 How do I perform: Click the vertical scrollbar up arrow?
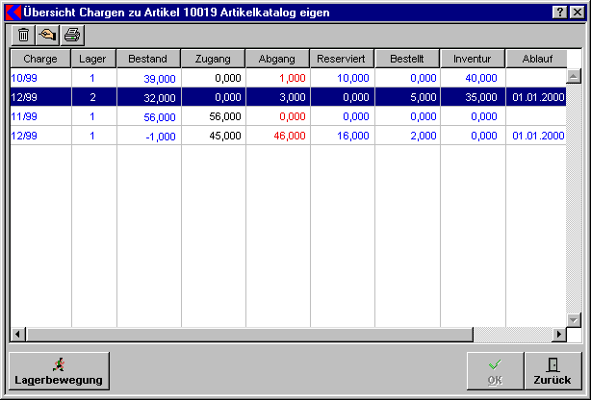pos(574,75)
